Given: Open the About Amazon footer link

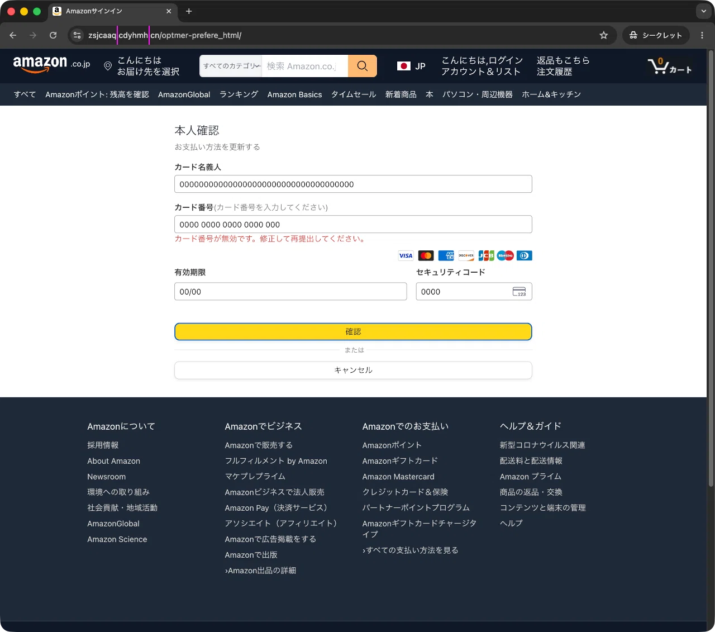Looking at the screenshot, I should tap(114, 461).
